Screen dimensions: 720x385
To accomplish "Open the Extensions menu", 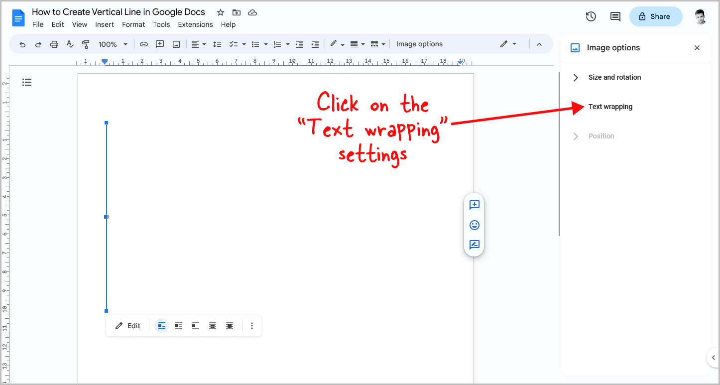I will click(x=195, y=24).
